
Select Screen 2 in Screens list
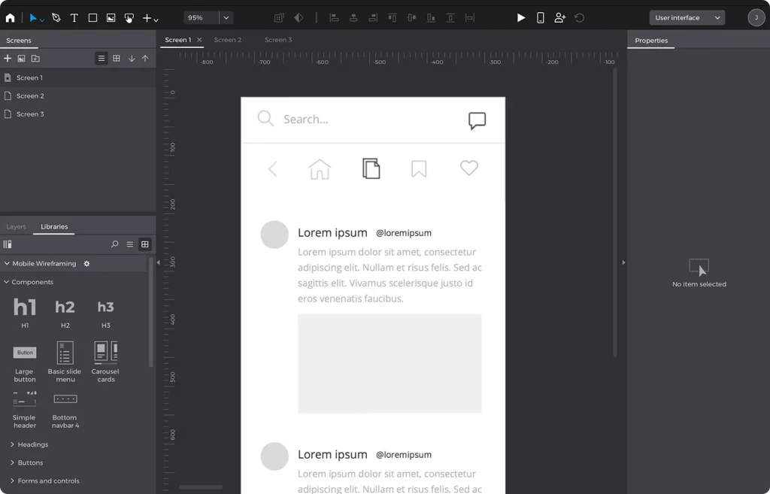pos(77,95)
